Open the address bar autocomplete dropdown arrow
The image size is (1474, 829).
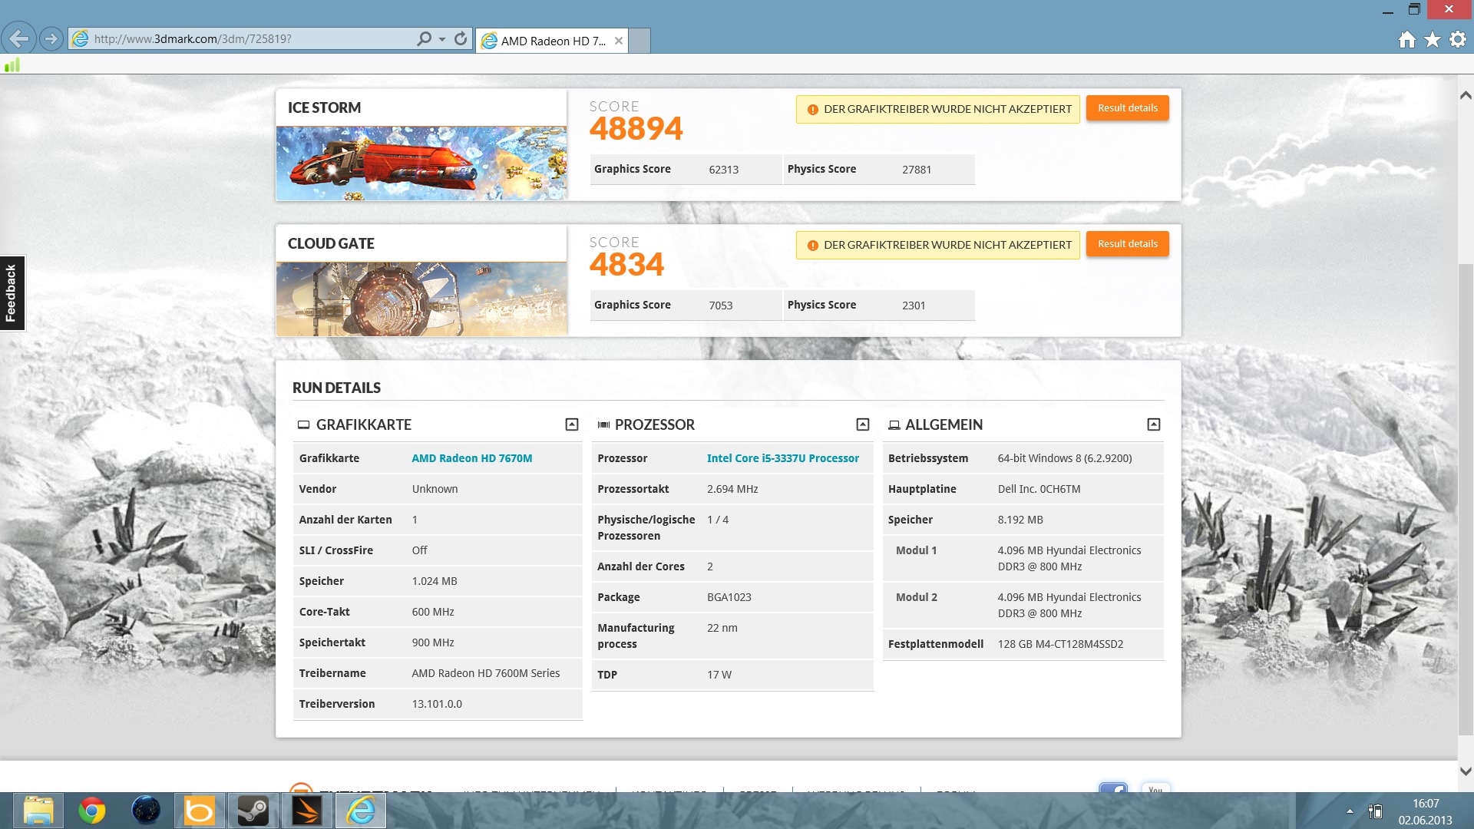click(442, 38)
